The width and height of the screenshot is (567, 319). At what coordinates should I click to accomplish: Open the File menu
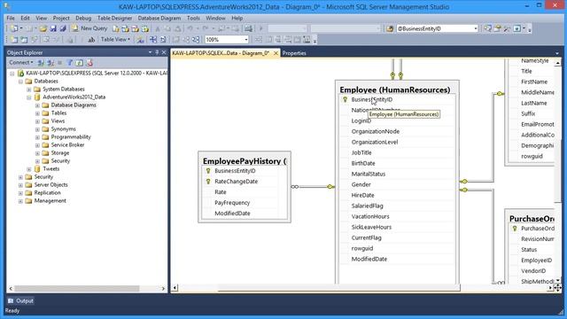click(11, 18)
